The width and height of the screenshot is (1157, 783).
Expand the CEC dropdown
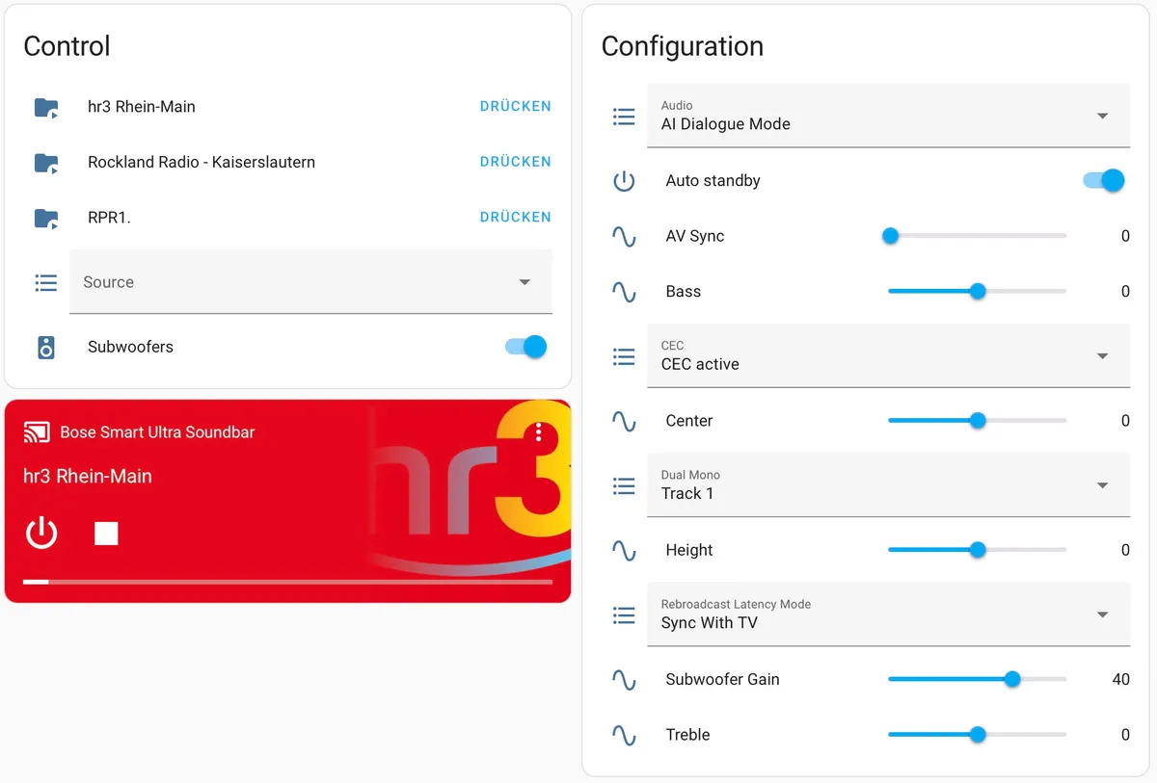(888, 355)
